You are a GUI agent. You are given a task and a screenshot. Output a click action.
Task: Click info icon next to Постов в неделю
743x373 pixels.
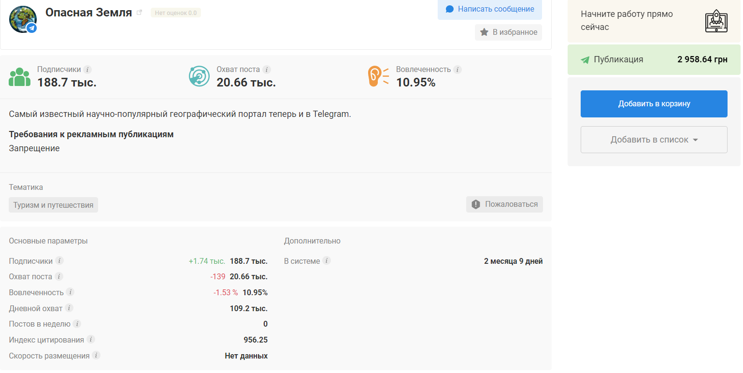(77, 324)
